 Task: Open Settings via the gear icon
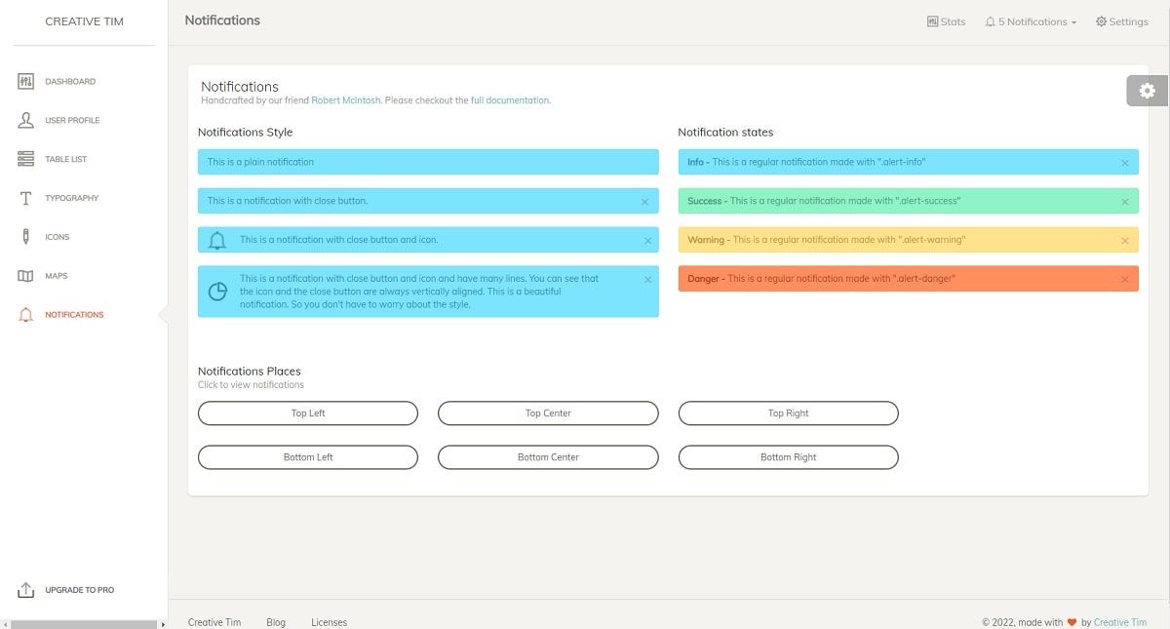tap(1100, 20)
